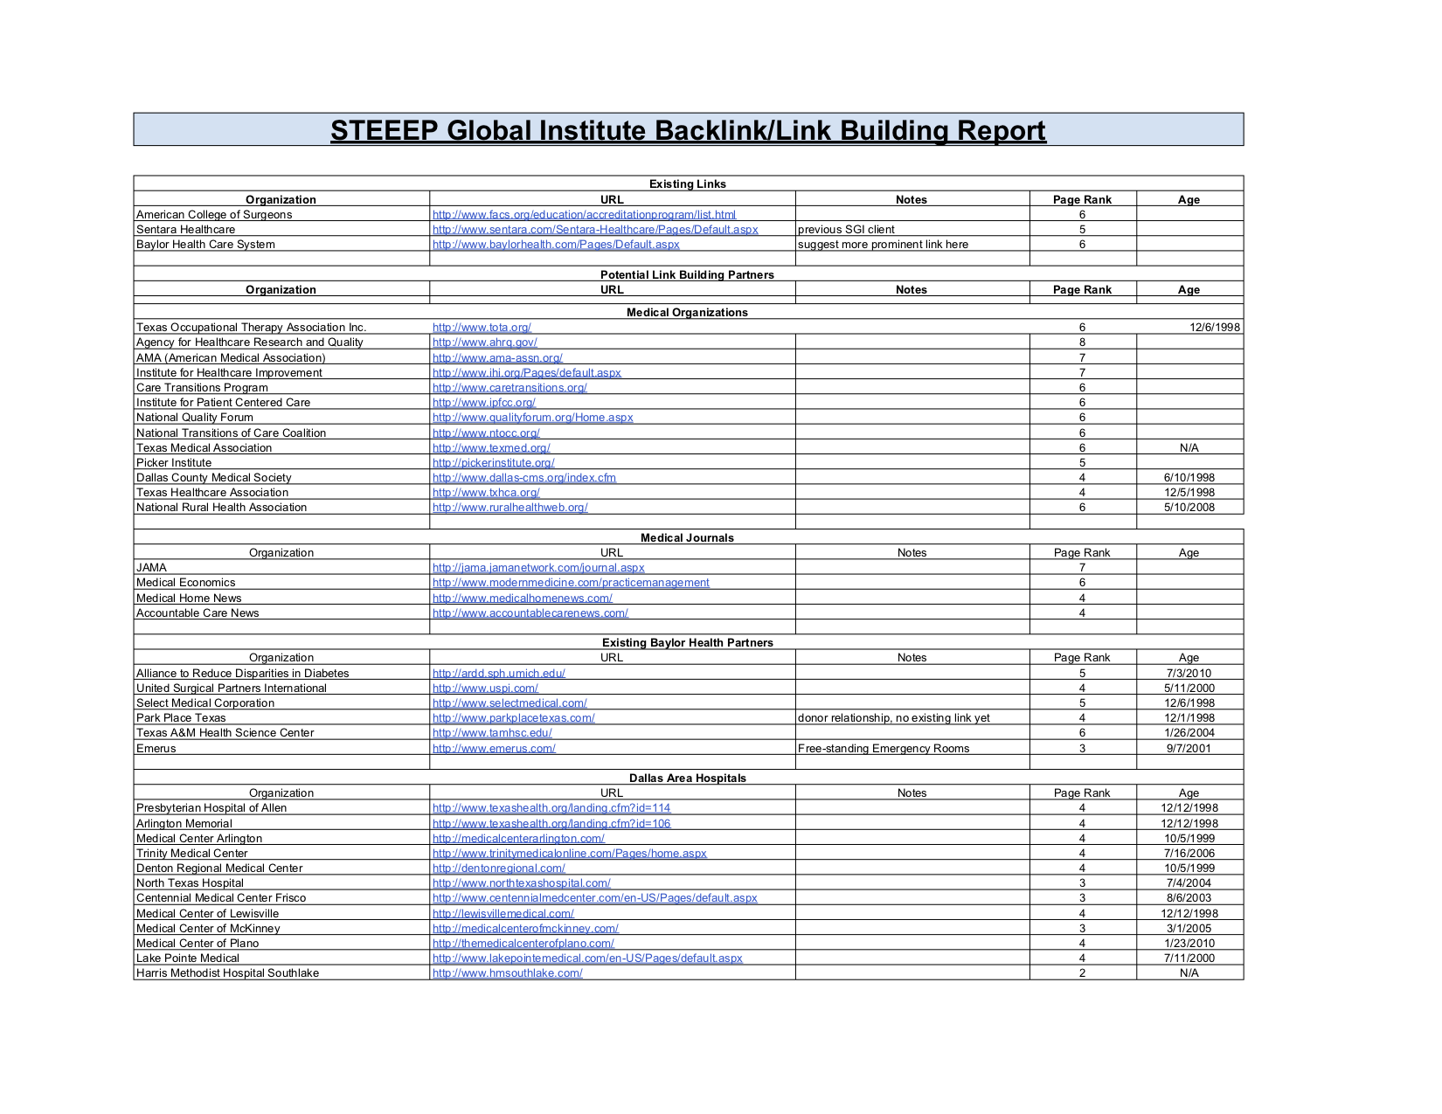
Task: Follow the www.selectmedical.com link
Action: point(510,702)
